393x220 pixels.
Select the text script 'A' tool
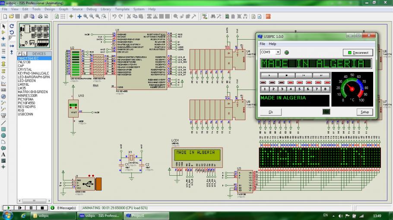[4, 154]
